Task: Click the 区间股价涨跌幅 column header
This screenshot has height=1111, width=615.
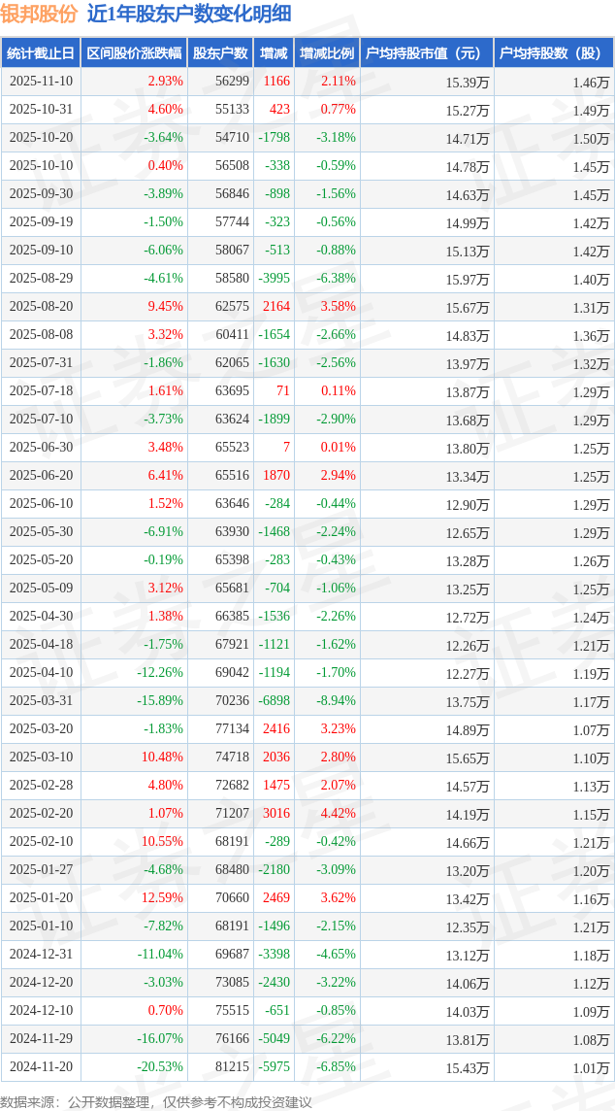Action: click(134, 53)
